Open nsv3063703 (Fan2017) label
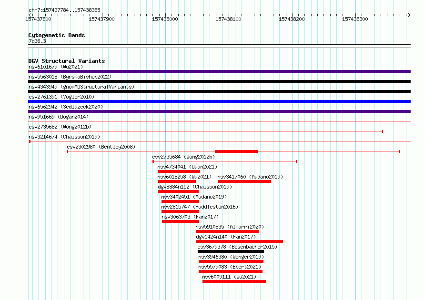Viewport: 424px width, 300px height. 190,217
